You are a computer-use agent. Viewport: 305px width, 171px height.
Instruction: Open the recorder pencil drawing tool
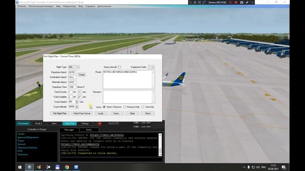pos(247,2)
